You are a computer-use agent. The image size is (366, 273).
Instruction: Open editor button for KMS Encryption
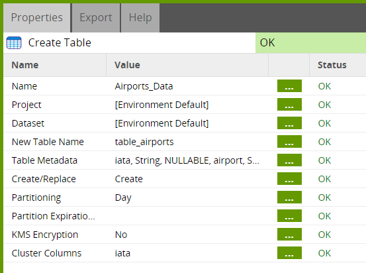point(289,234)
